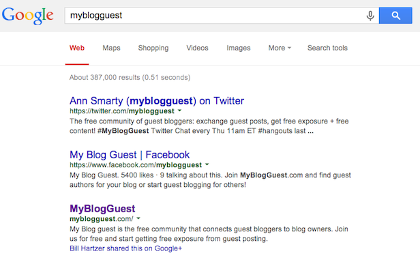
Task: Expand arrow beside twitter.com/myblogguest URL
Action: 179,111
